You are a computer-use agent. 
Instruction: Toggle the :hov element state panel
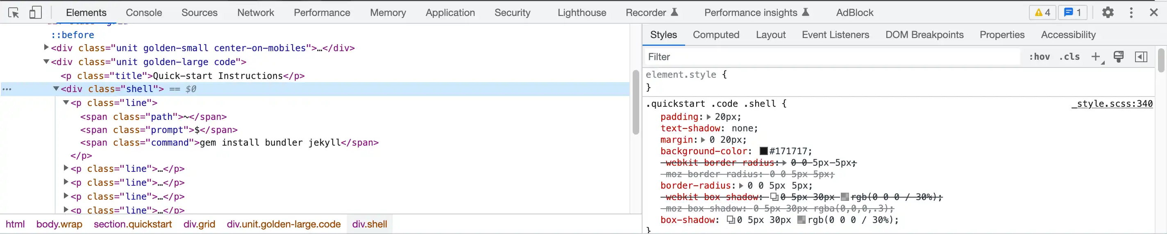1039,56
